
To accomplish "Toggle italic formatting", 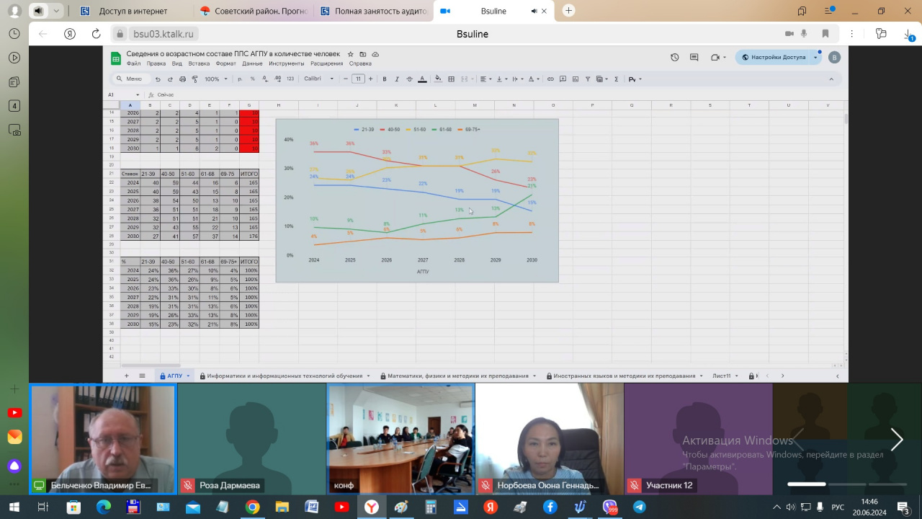I will pyautogui.click(x=397, y=79).
